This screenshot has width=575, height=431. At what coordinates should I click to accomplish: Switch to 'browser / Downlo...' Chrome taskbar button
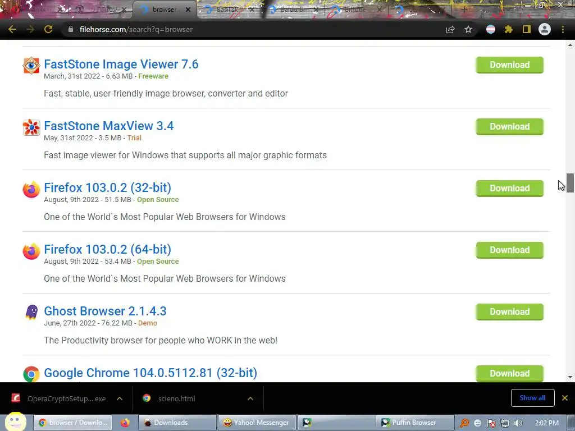[x=72, y=423]
